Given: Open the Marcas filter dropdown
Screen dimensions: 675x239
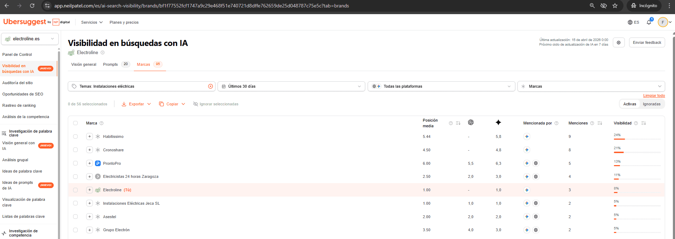Looking at the screenshot, I should click(591, 86).
